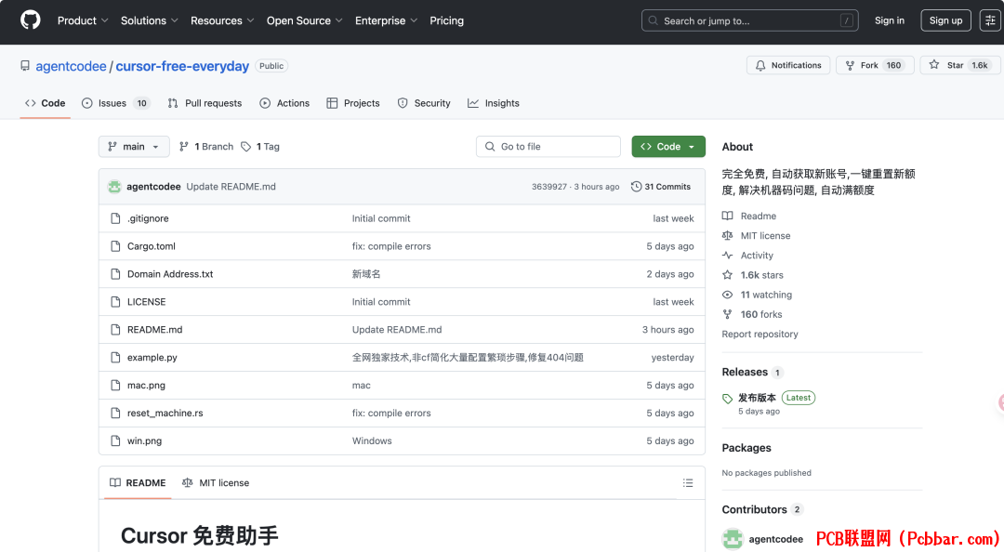This screenshot has width=1004, height=552.
Task: Expand the Product menu
Action: tap(84, 20)
